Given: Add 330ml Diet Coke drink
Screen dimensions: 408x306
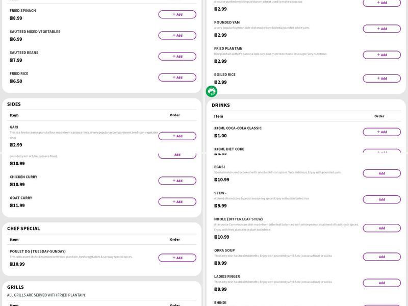Looking at the screenshot, I should coord(381,151).
